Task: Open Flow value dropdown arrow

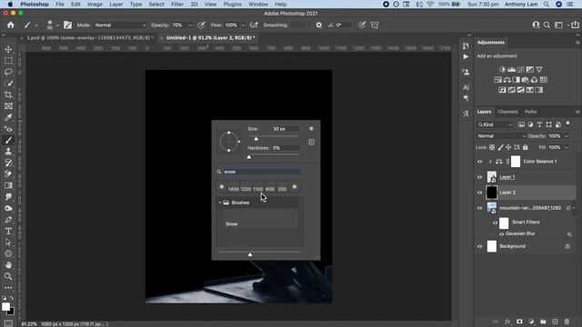Action: (x=243, y=25)
